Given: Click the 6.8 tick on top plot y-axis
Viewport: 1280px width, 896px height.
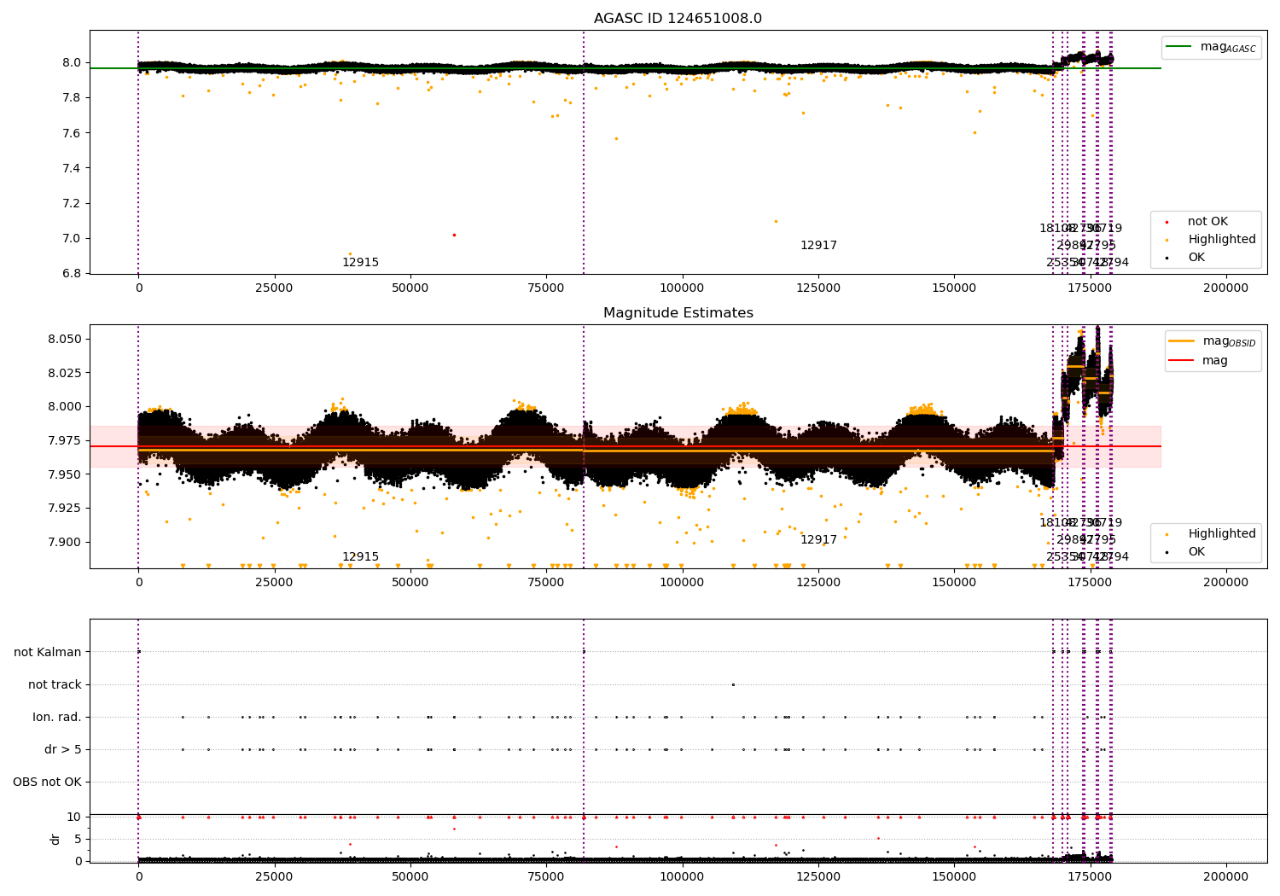Looking at the screenshot, I should coord(72,274).
